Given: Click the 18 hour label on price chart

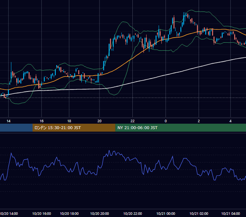Looking at the screenshot, I should pyautogui.click(x=69, y=121).
